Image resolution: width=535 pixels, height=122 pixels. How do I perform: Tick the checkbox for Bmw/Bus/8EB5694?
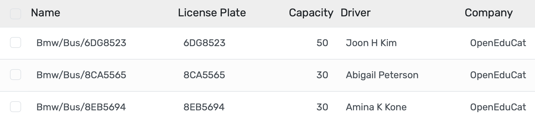[16, 107]
